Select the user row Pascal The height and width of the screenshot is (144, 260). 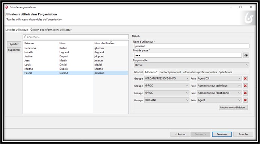(x=76, y=73)
